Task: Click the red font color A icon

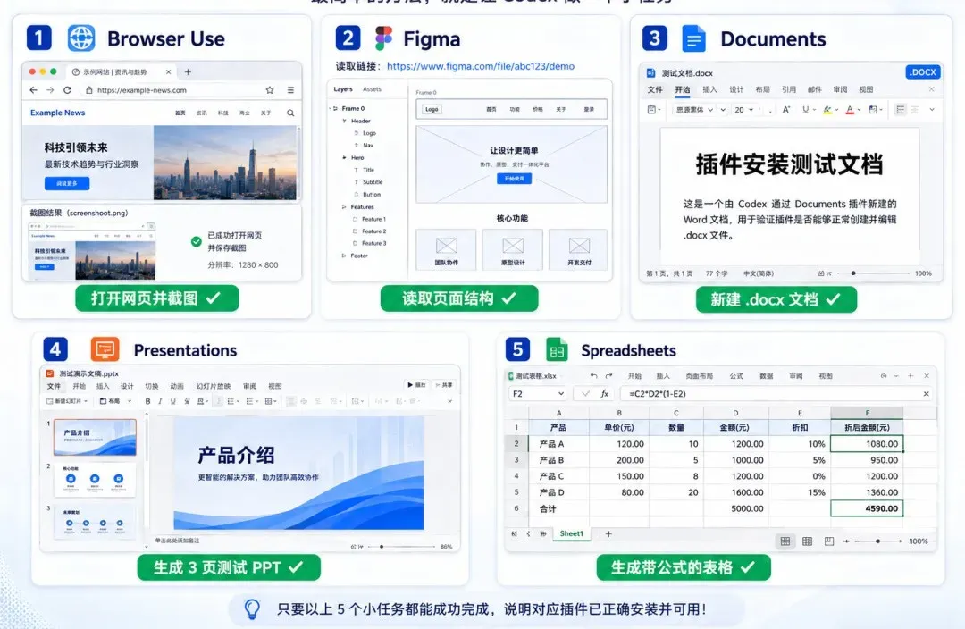Action: [x=850, y=110]
